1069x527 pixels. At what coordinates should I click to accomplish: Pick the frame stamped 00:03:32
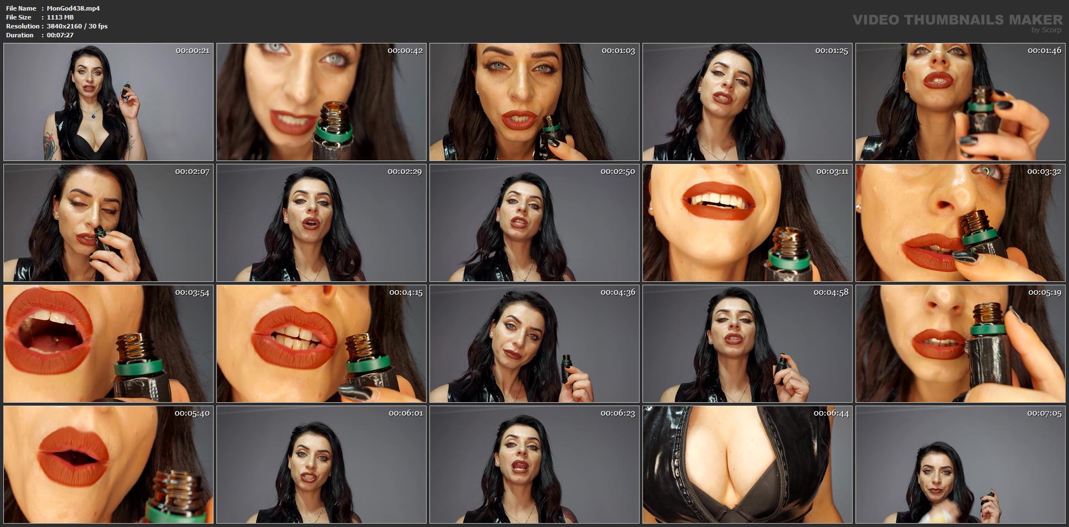pos(961,223)
